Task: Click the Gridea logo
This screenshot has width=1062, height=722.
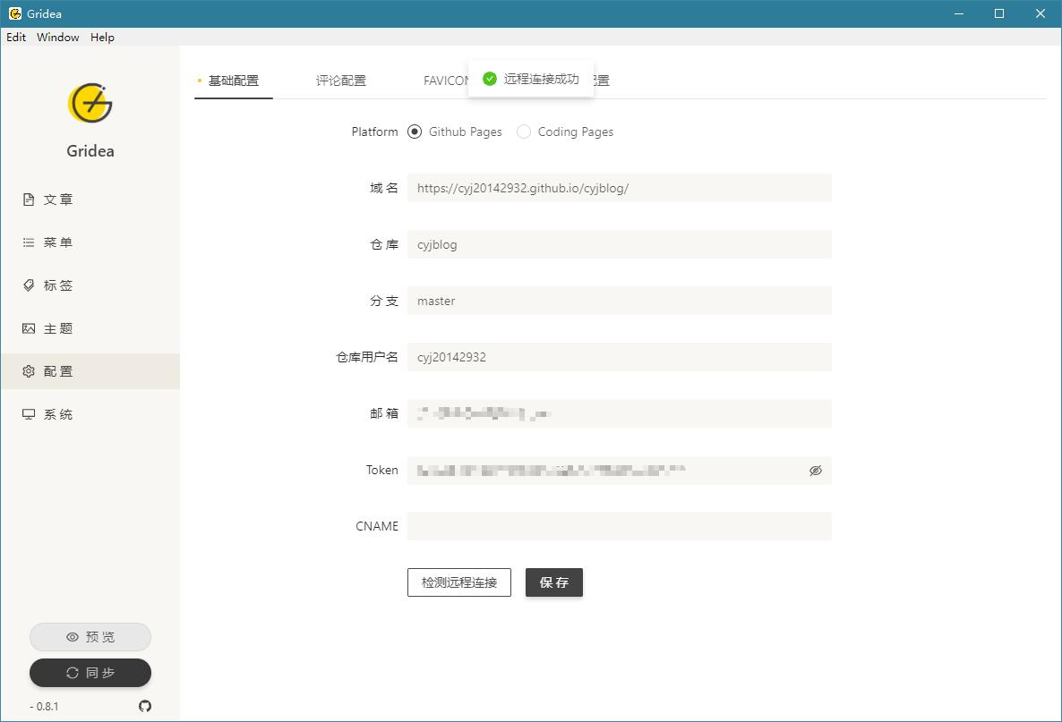Action: point(90,103)
